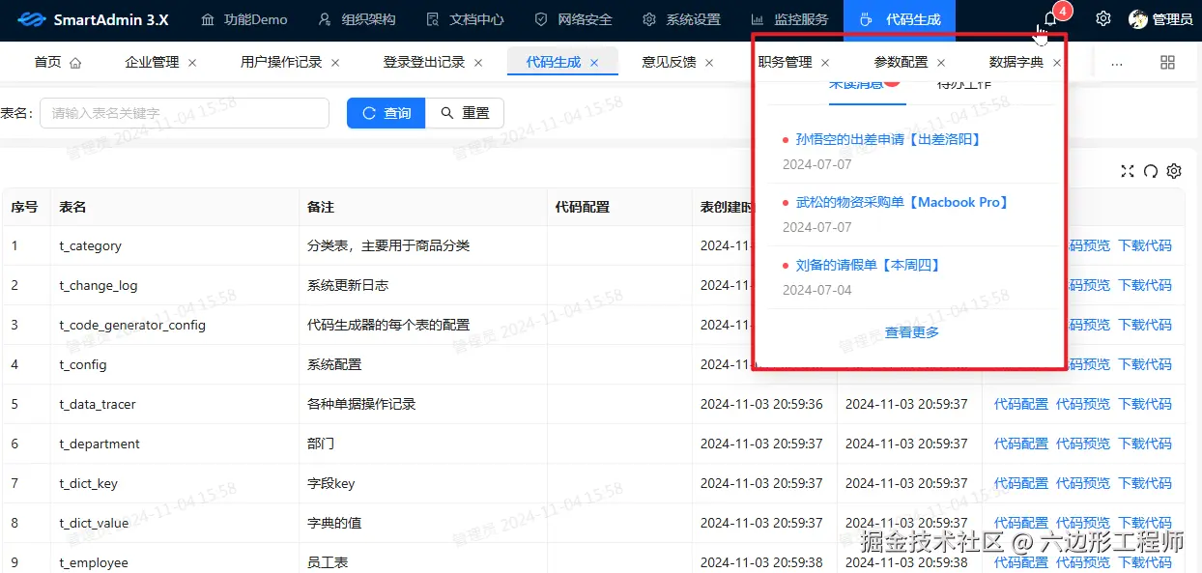The image size is (1202, 573).
Task: Open the tab grid icon at tab bar end
Action: 1167,63
